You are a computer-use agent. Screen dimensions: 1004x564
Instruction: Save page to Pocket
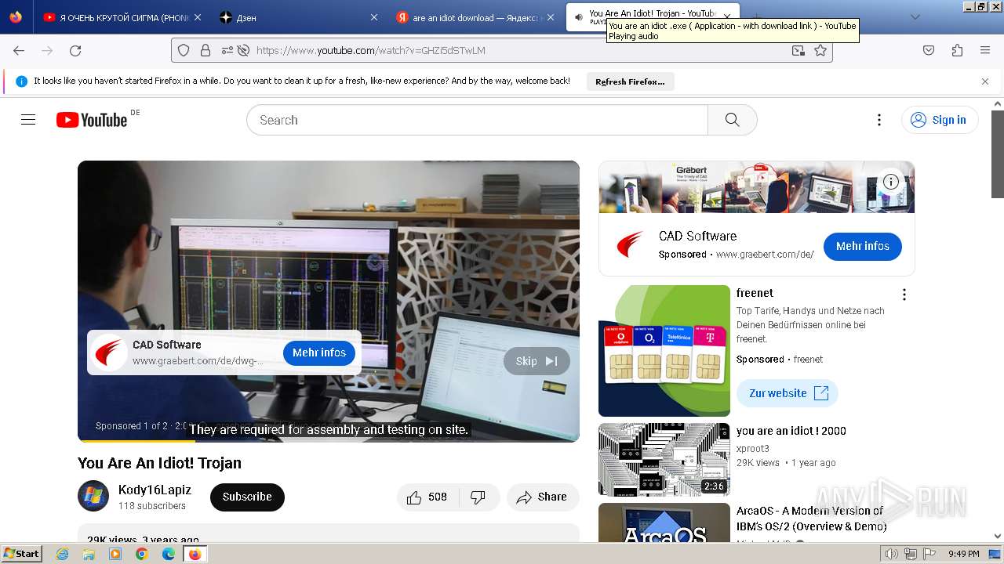tap(929, 50)
